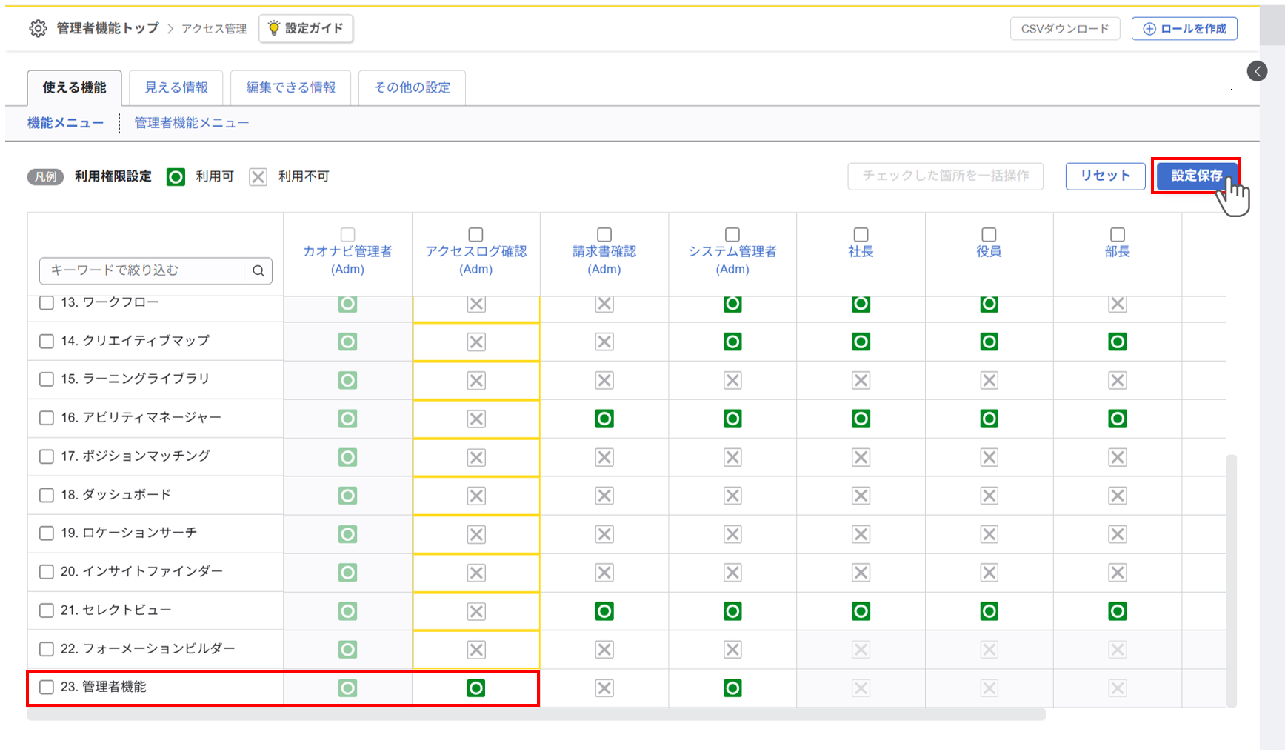Select the 16. アビリティマネージャー row checkbox

pyautogui.click(x=47, y=418)
